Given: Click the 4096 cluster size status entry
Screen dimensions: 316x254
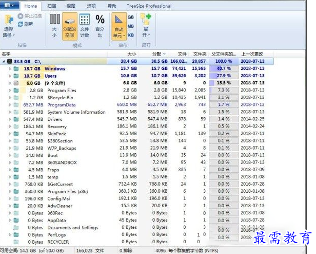Looking at the screenshot, I should (x=187, y=251).
